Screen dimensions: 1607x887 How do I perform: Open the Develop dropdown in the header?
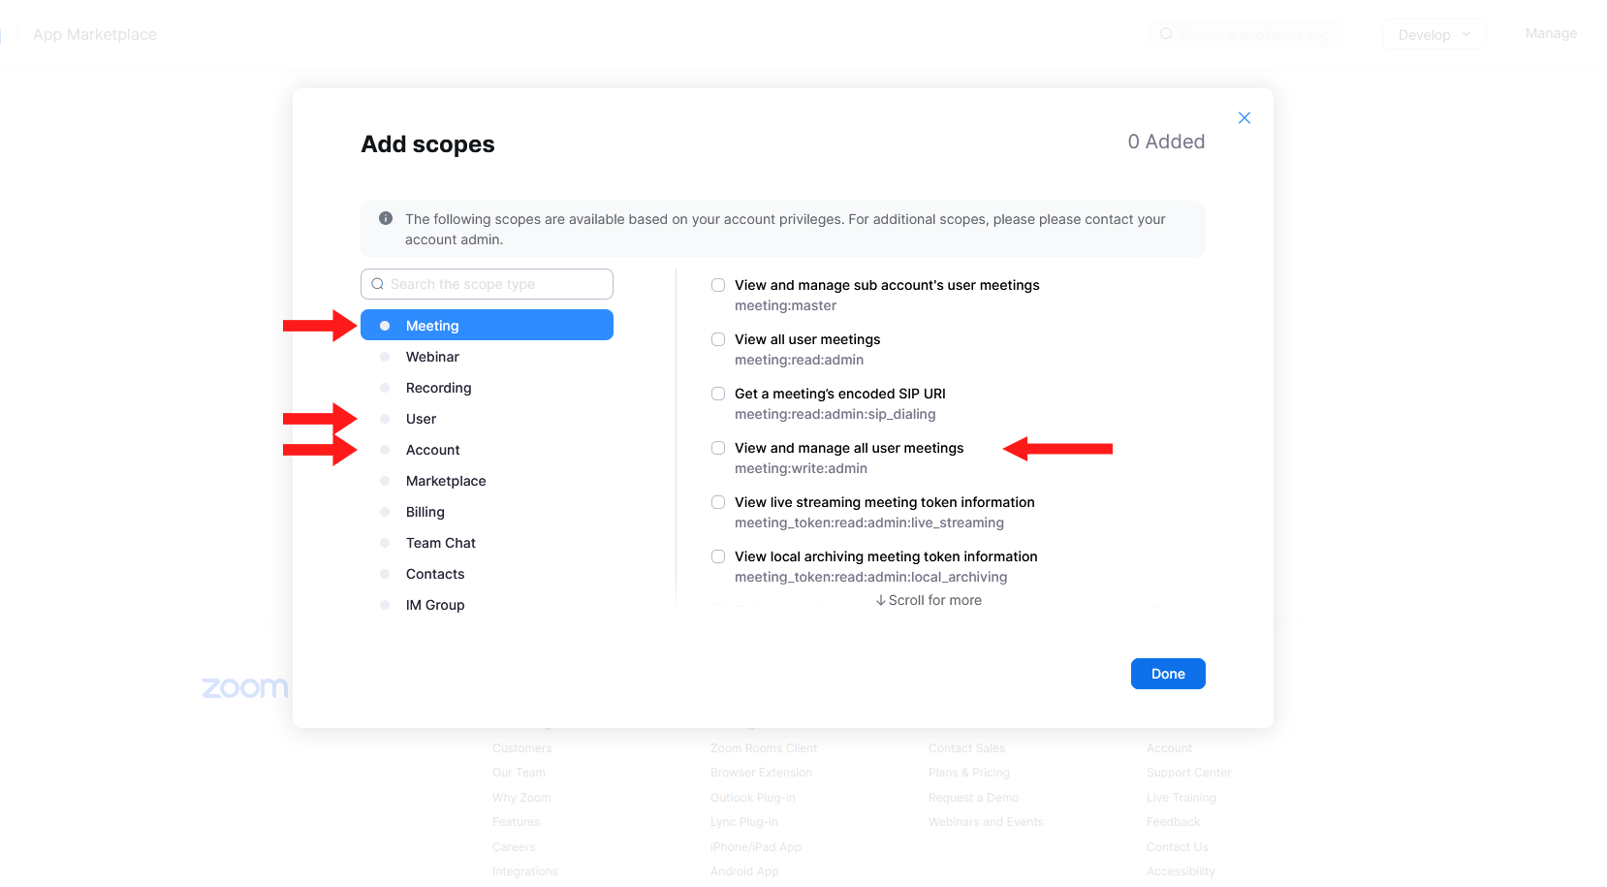pyautogui.click(x=1434, y=34)
